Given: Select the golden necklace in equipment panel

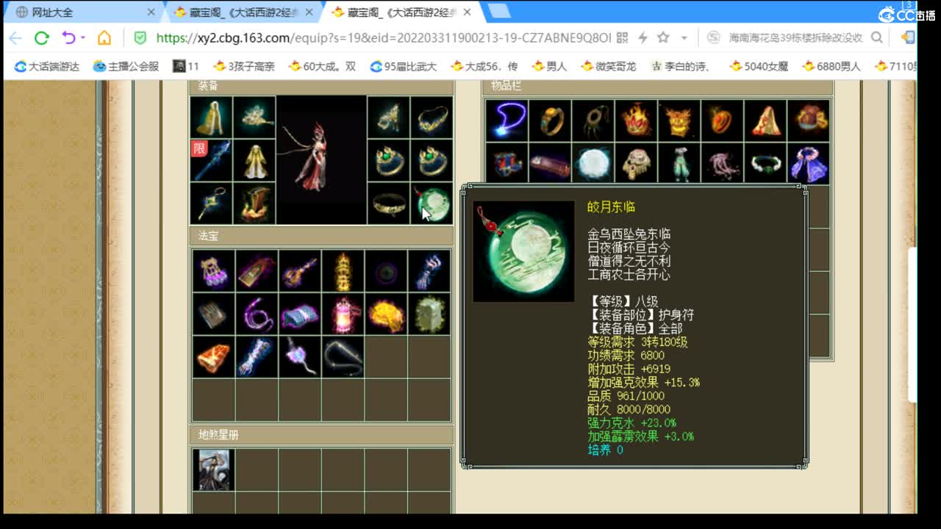Looking at the screenshot, I should click(432, 117).
